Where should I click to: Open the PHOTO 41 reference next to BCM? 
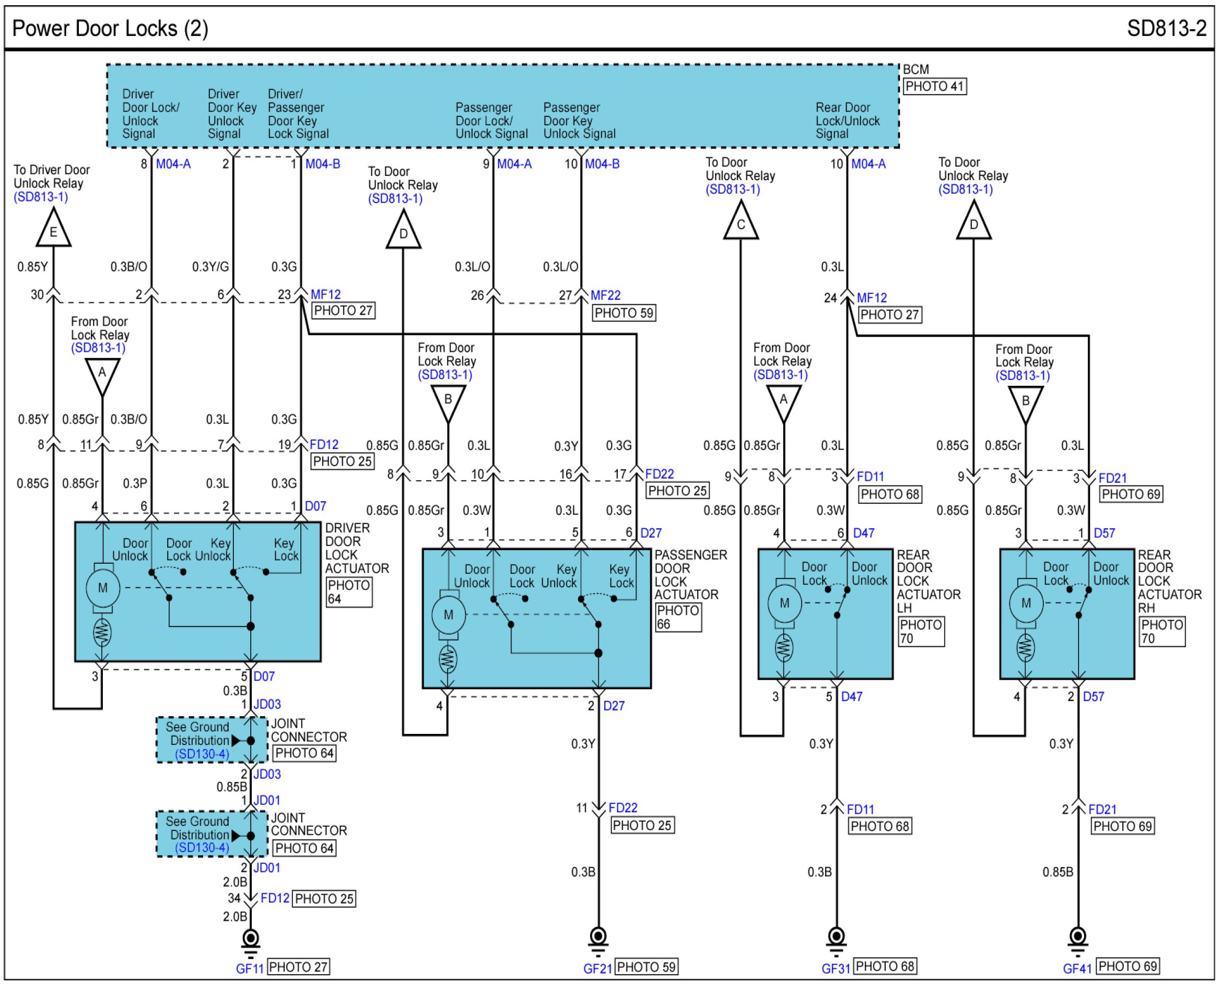coord(934,87)
